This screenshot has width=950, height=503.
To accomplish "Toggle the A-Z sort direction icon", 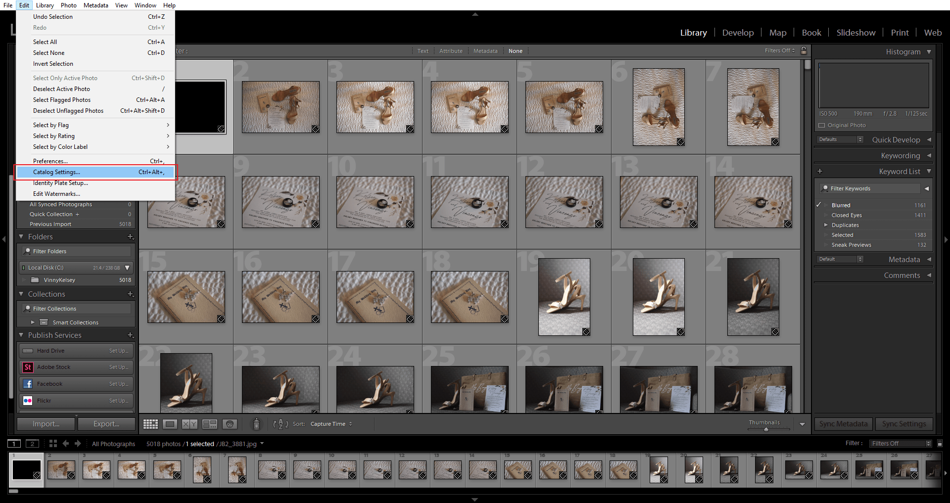I will [280, 424].
